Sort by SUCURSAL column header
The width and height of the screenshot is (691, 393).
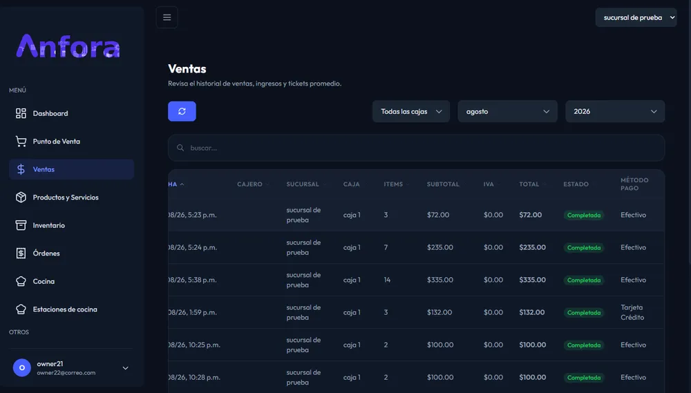point(303,184)
